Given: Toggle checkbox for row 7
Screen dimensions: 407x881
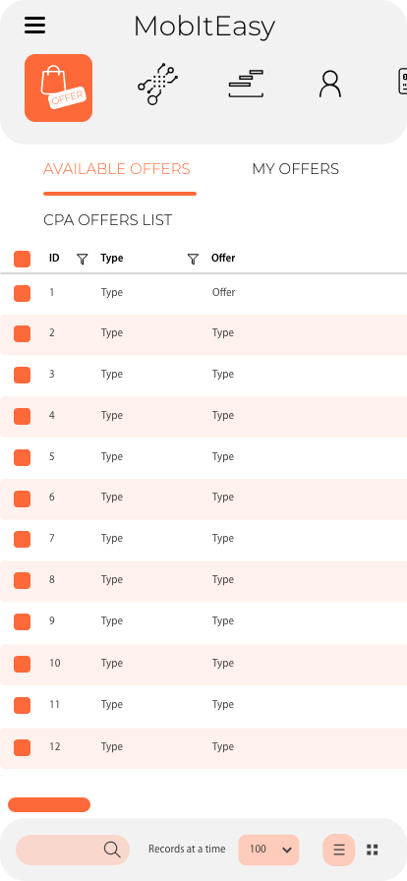Looking at the screenshot, I should coord(22,540).
